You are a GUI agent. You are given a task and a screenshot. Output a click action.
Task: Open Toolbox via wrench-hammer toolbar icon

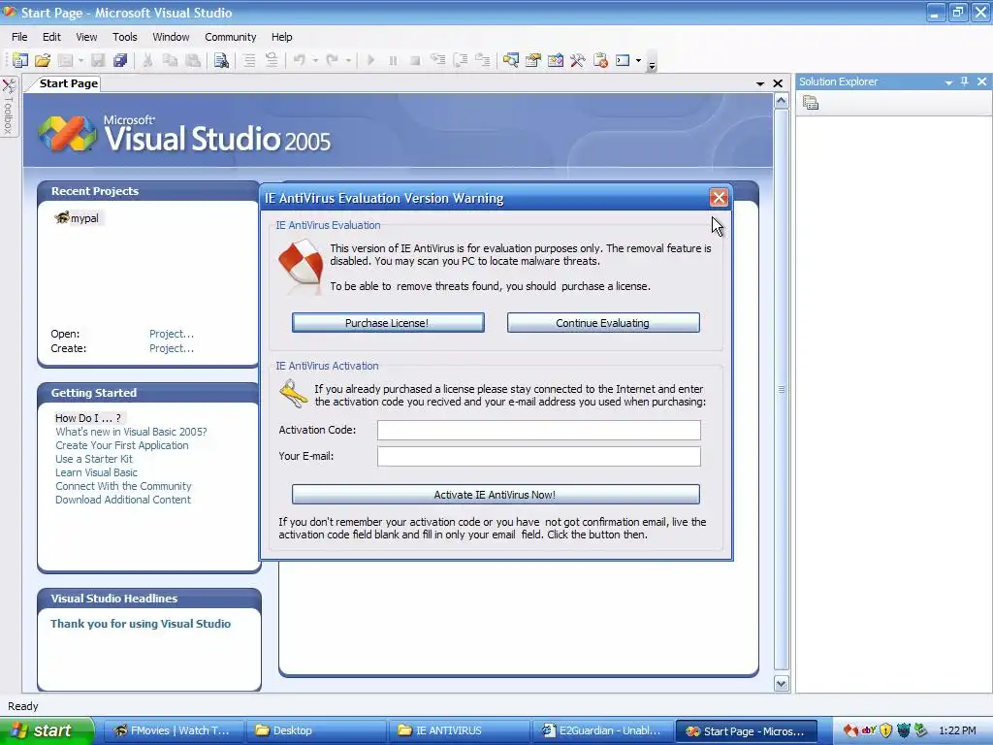(x=578, y=60)
